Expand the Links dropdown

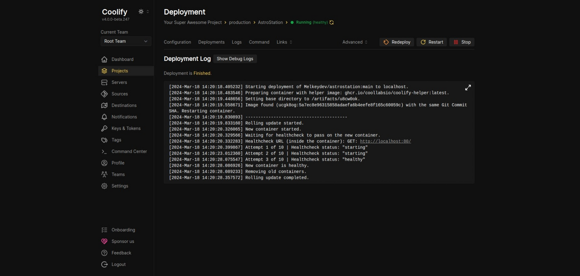click(x=285, y=42)
